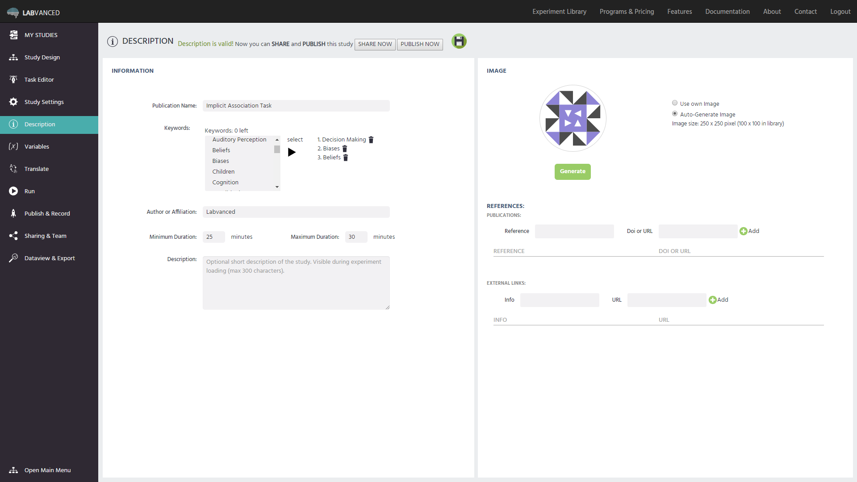Image resolution: width=857 pixels, height=482 pixels.
Task: Click the external links Info field
Action: 560,300
